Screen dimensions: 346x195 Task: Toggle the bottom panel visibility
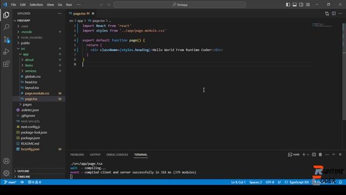[x=295, y=5]
